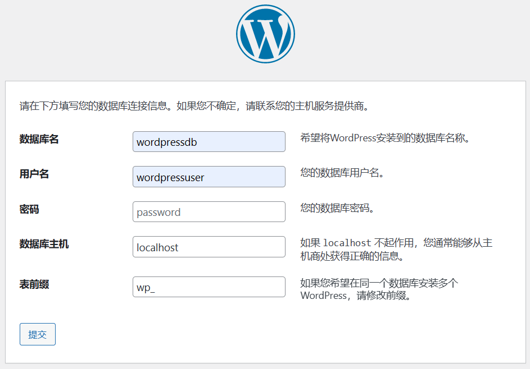Screen dimensions: 530x369
Task: Click the 用户名 label
Action: click(x=34, y=174)
